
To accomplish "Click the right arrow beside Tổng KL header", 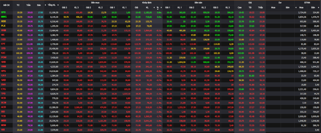I will click(x=58, y=5).
